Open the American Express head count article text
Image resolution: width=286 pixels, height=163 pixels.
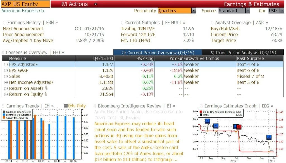click(x=139, y=141)
